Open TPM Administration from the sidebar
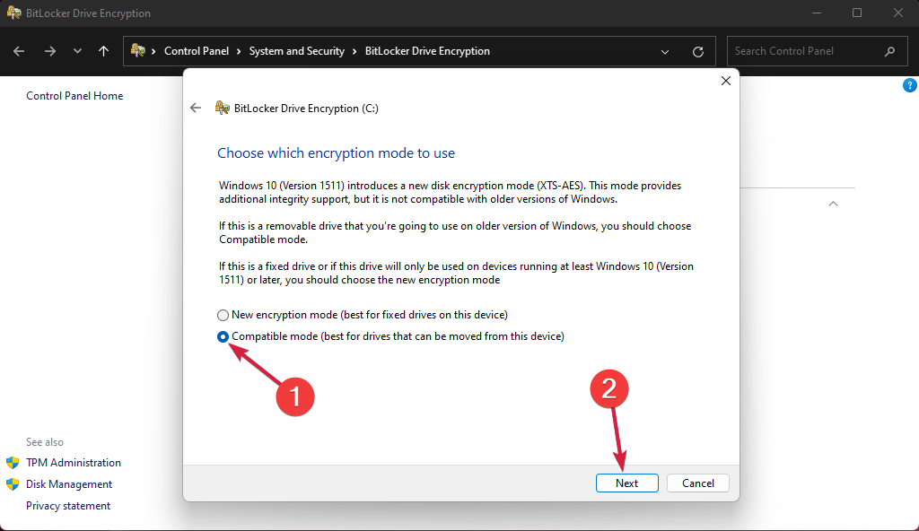This screenshot has width=919, height=531. tap(73, 462)
